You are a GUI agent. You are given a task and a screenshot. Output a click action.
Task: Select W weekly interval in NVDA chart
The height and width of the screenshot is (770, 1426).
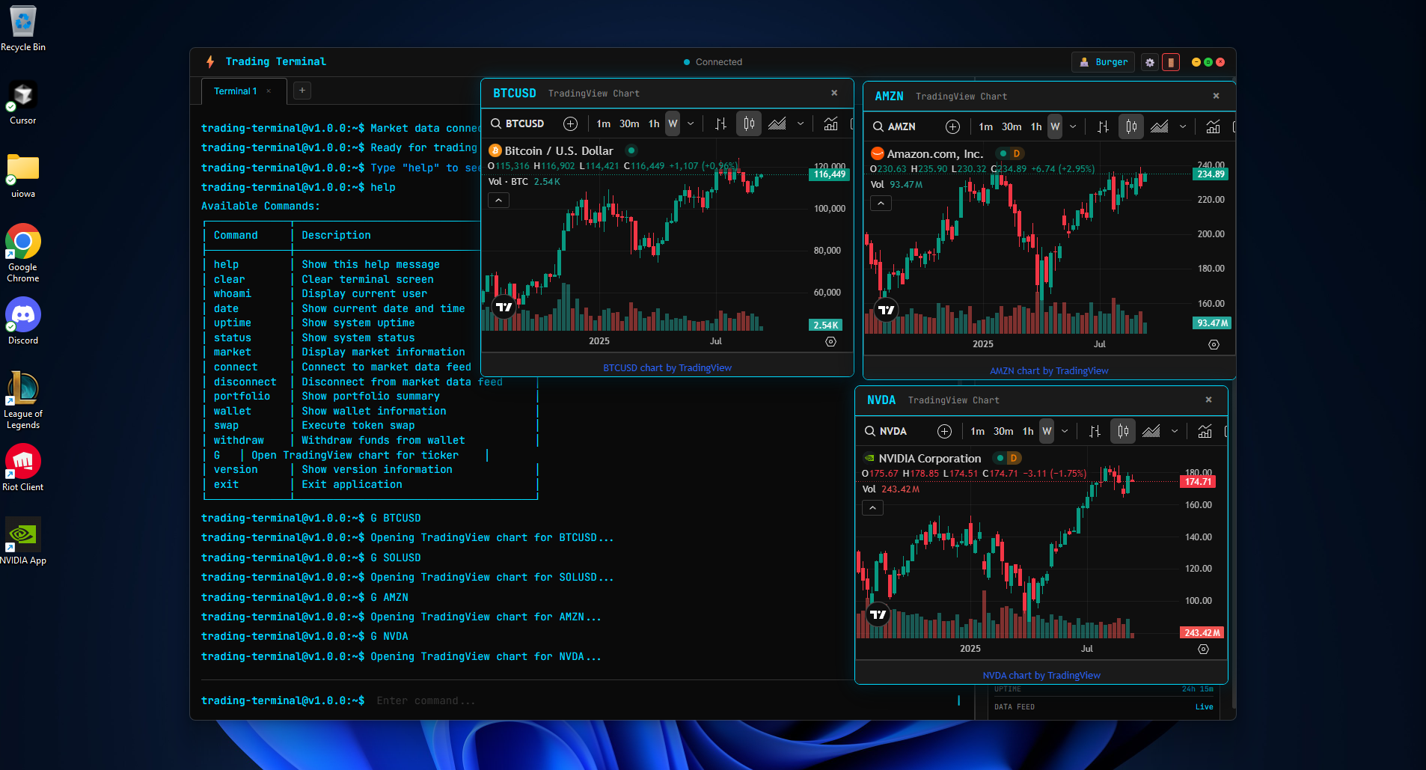pyautogui.click(x=1047, y=432)
